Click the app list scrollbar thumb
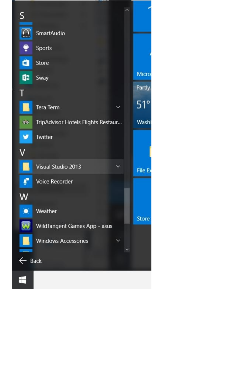 pos(127,206)
